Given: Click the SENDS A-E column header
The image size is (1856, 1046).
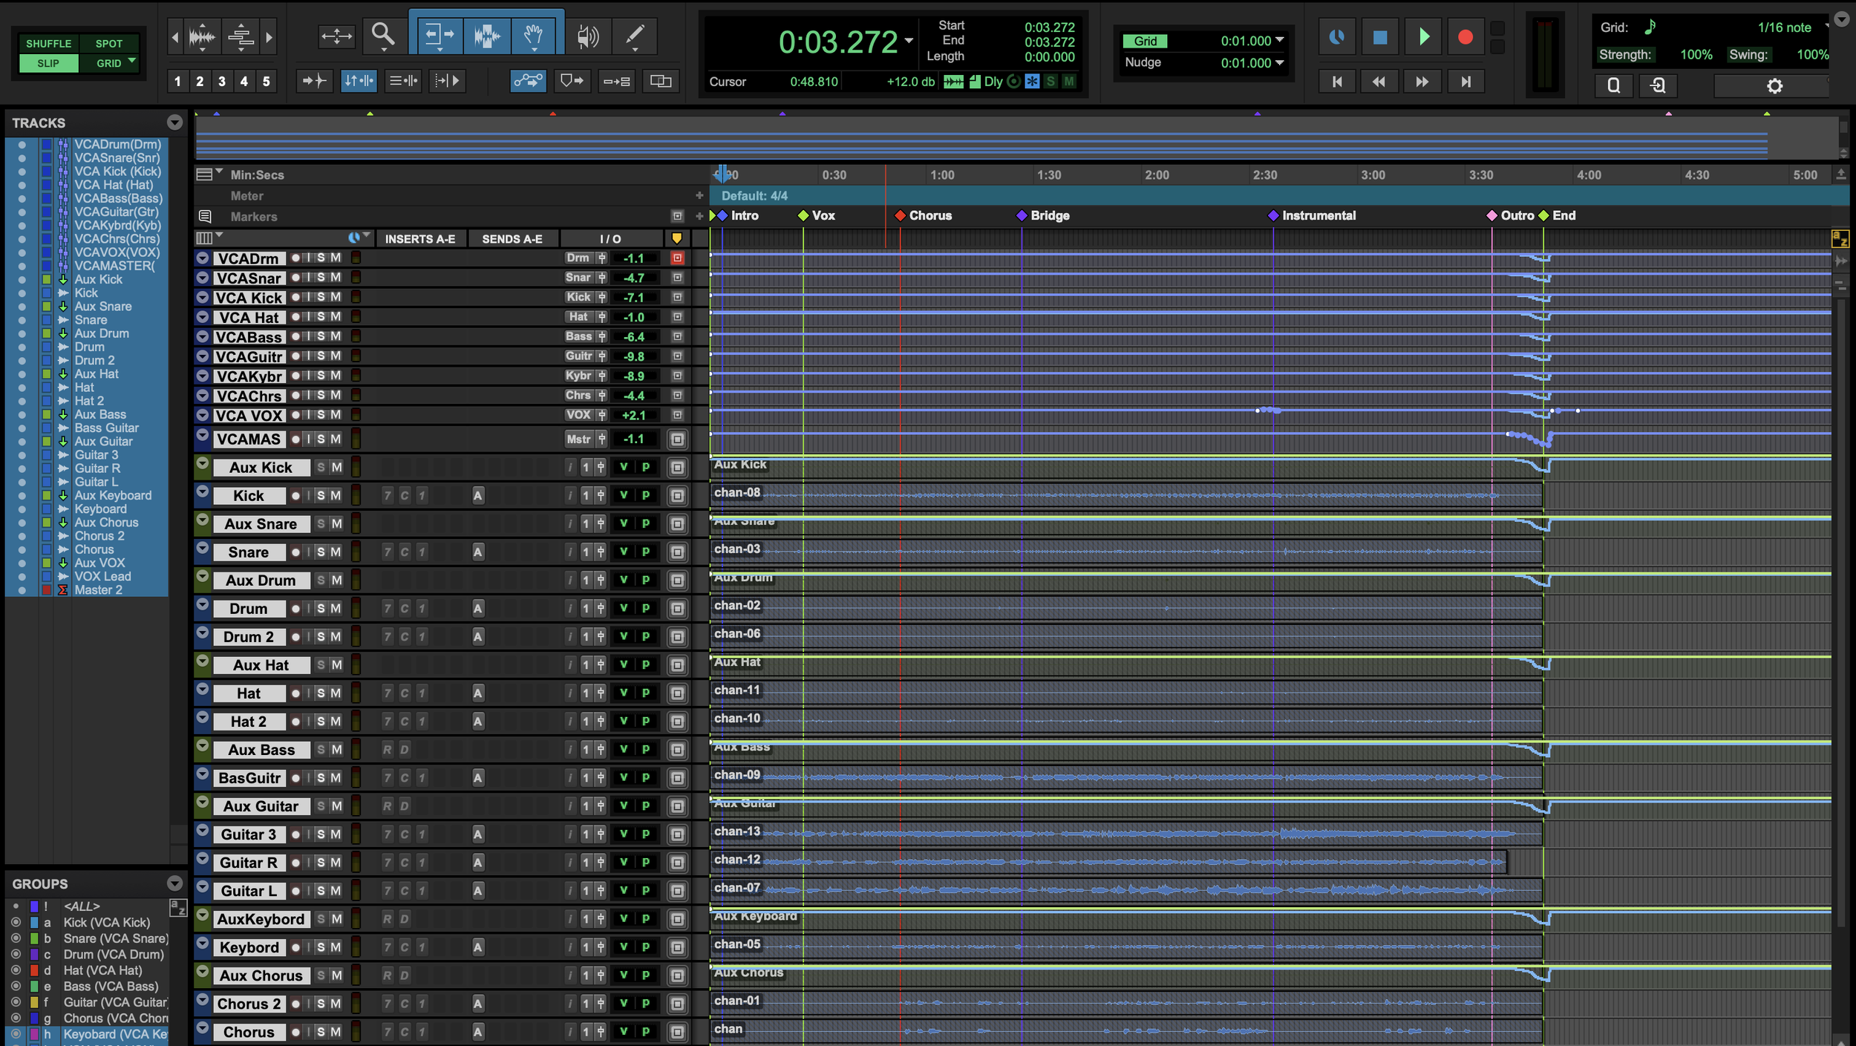Looking at the screenshot, I should (x=512, y=239).
